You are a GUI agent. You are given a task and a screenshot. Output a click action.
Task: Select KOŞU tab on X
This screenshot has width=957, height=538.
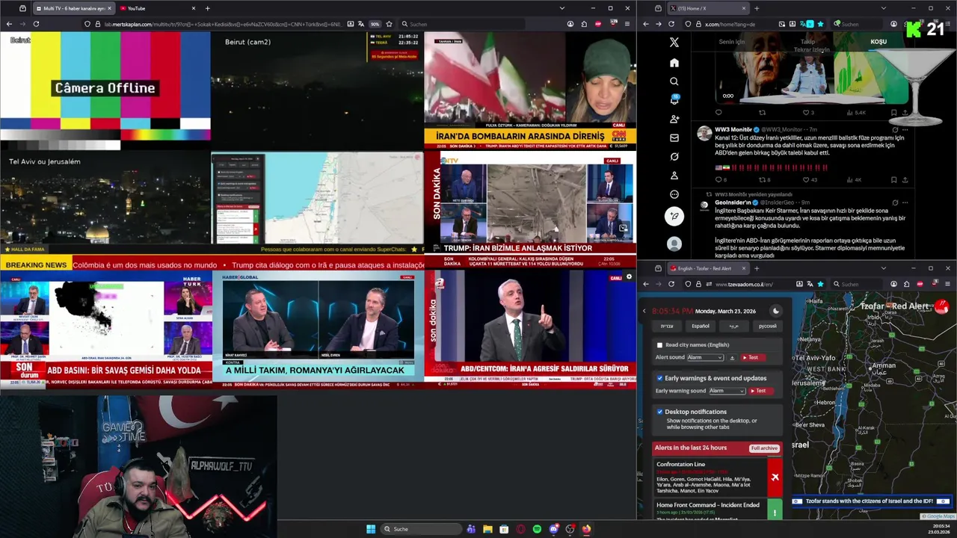click(x=878, y=42)
